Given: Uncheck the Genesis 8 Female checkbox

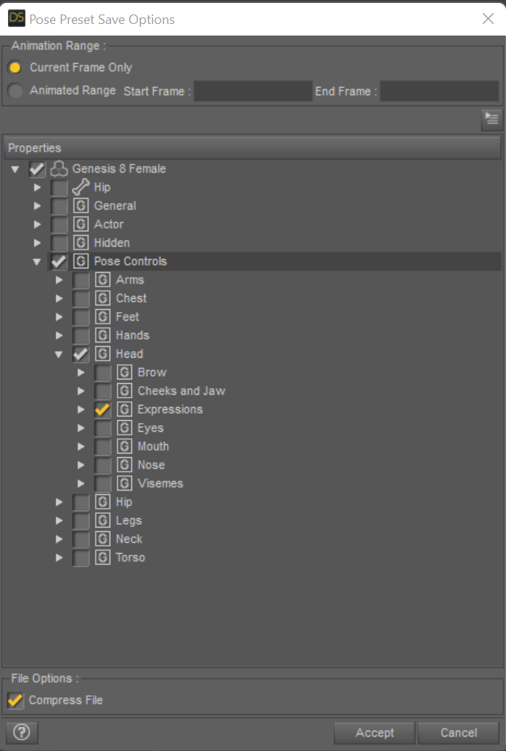Looking at the screenshot, I should click(37, 168).
